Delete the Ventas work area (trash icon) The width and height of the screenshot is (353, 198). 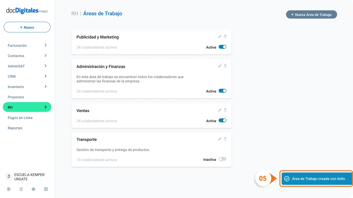coord(225,110)
